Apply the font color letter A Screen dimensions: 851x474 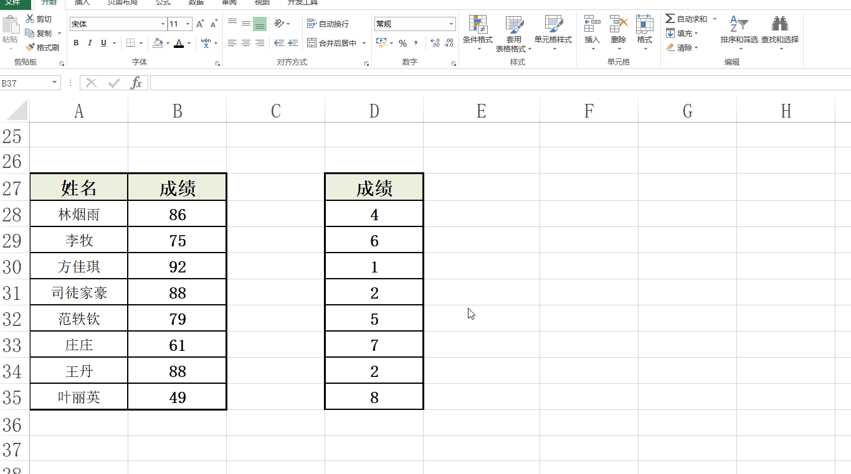tap(179, 43)
